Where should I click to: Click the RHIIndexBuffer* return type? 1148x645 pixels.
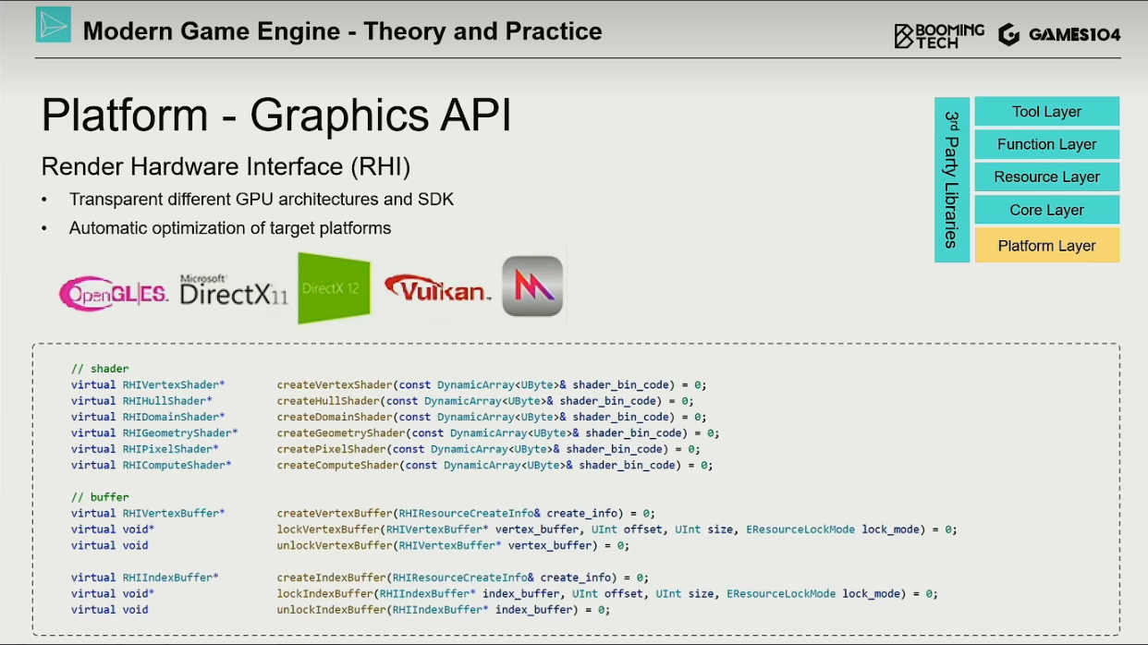[x=170, y=578]
